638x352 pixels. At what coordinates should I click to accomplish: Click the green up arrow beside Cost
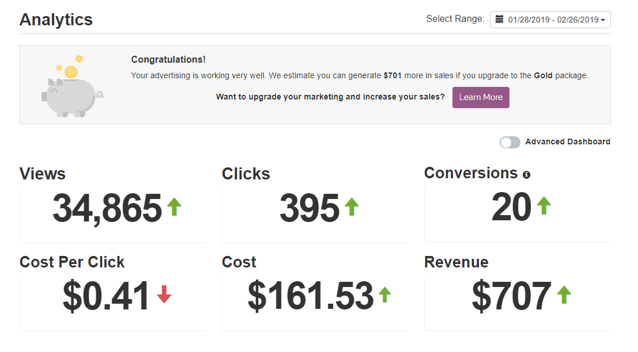point(384,294)
